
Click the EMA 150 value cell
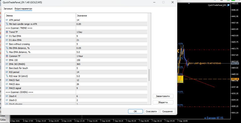[x=111, y=60]
